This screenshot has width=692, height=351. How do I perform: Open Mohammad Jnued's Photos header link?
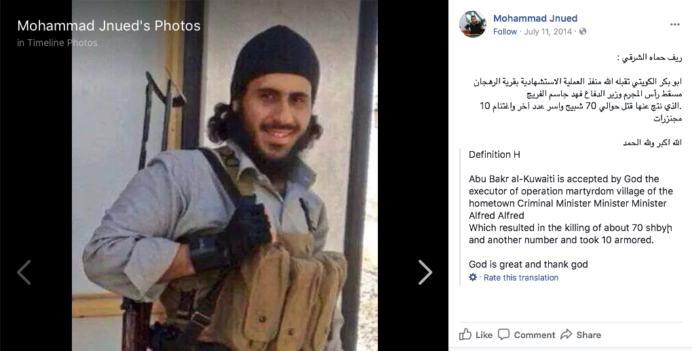click(109, 26)
